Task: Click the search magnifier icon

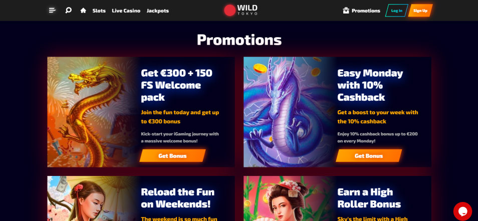Action: click(x=69, y=11)
